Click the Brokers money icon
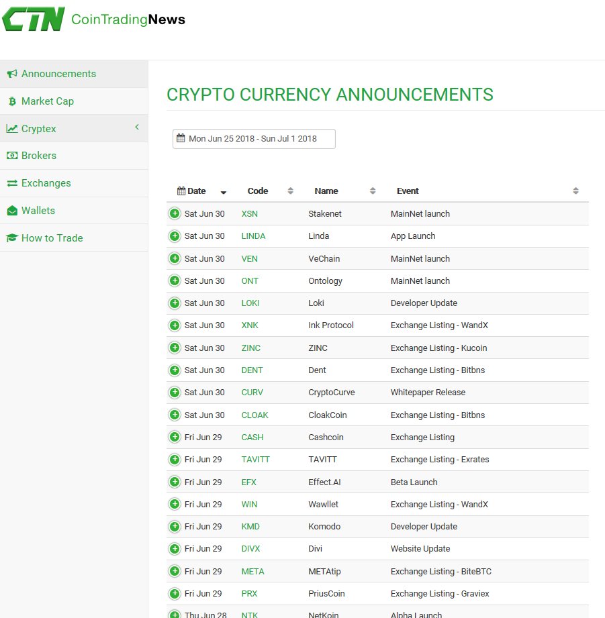Screen dimensions: 605x618 12,155
